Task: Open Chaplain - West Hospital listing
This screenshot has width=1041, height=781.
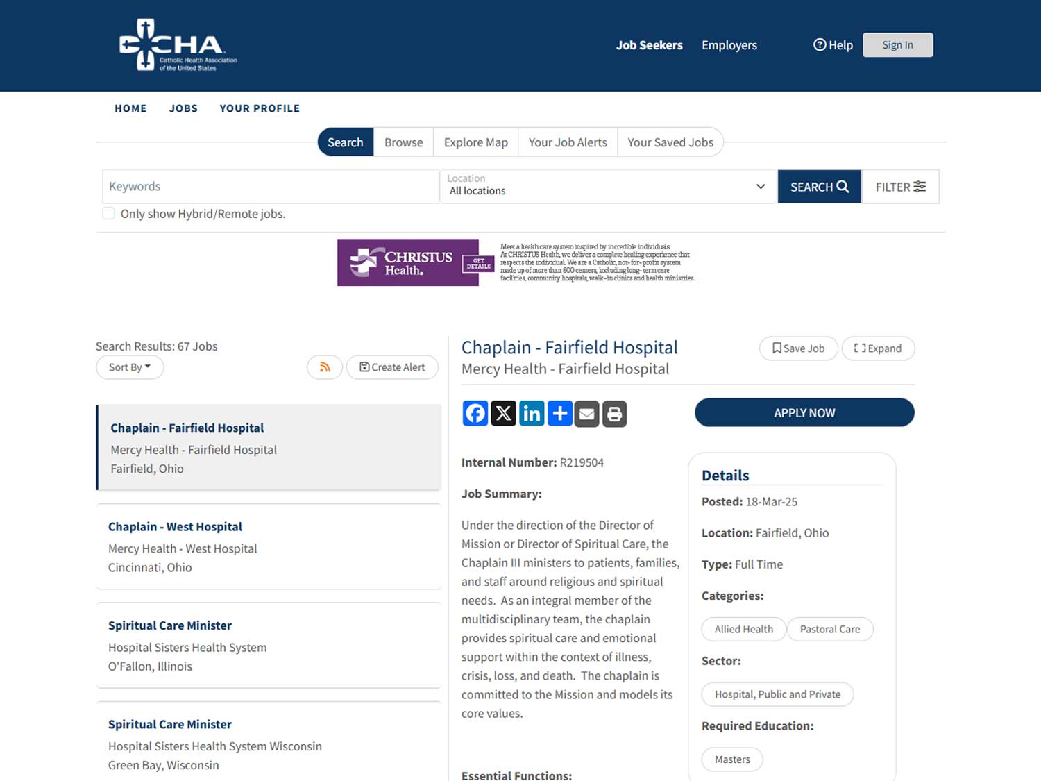Action: tap(175, 527)
